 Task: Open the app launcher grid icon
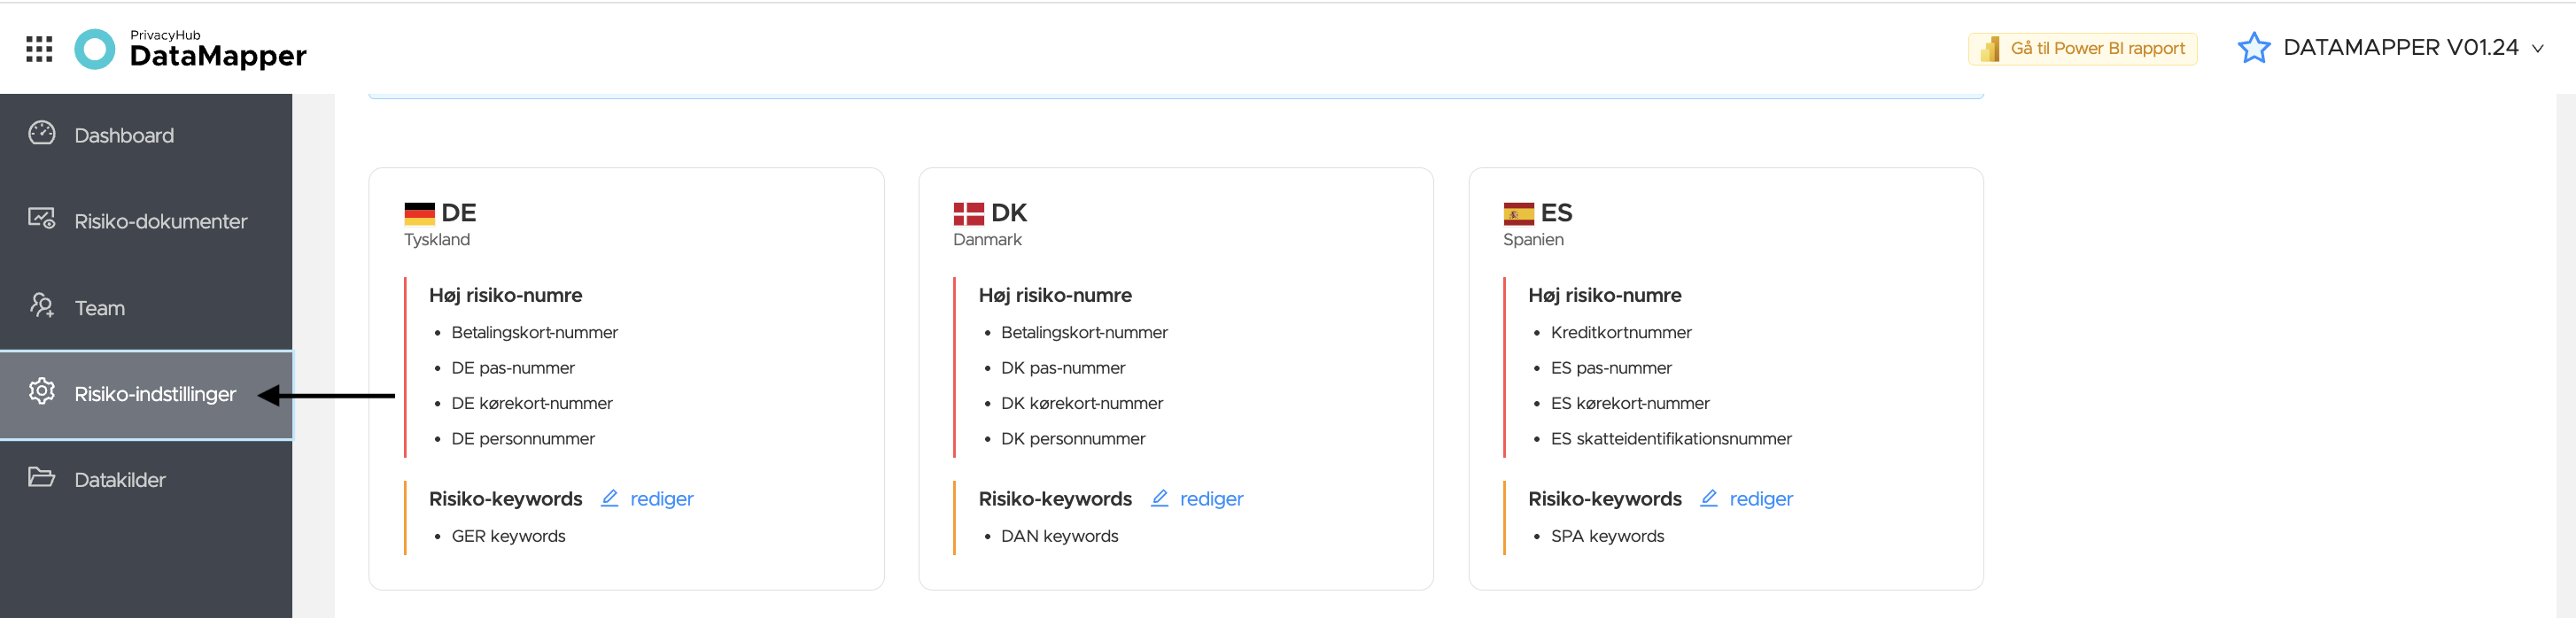click(39, 49)
